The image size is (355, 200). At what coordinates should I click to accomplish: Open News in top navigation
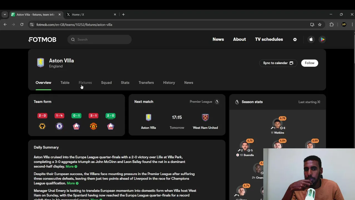click(218, 39)
